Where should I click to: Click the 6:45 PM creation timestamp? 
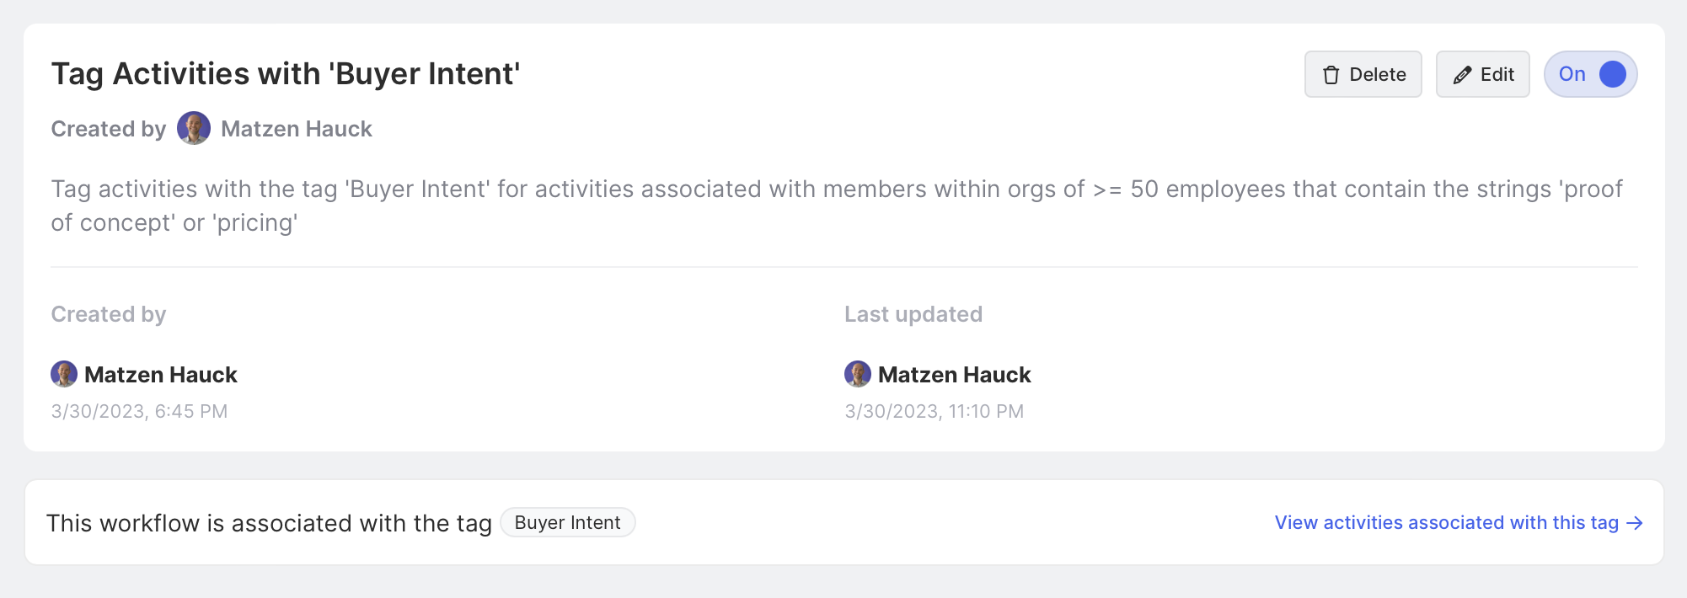pos(139,411)
